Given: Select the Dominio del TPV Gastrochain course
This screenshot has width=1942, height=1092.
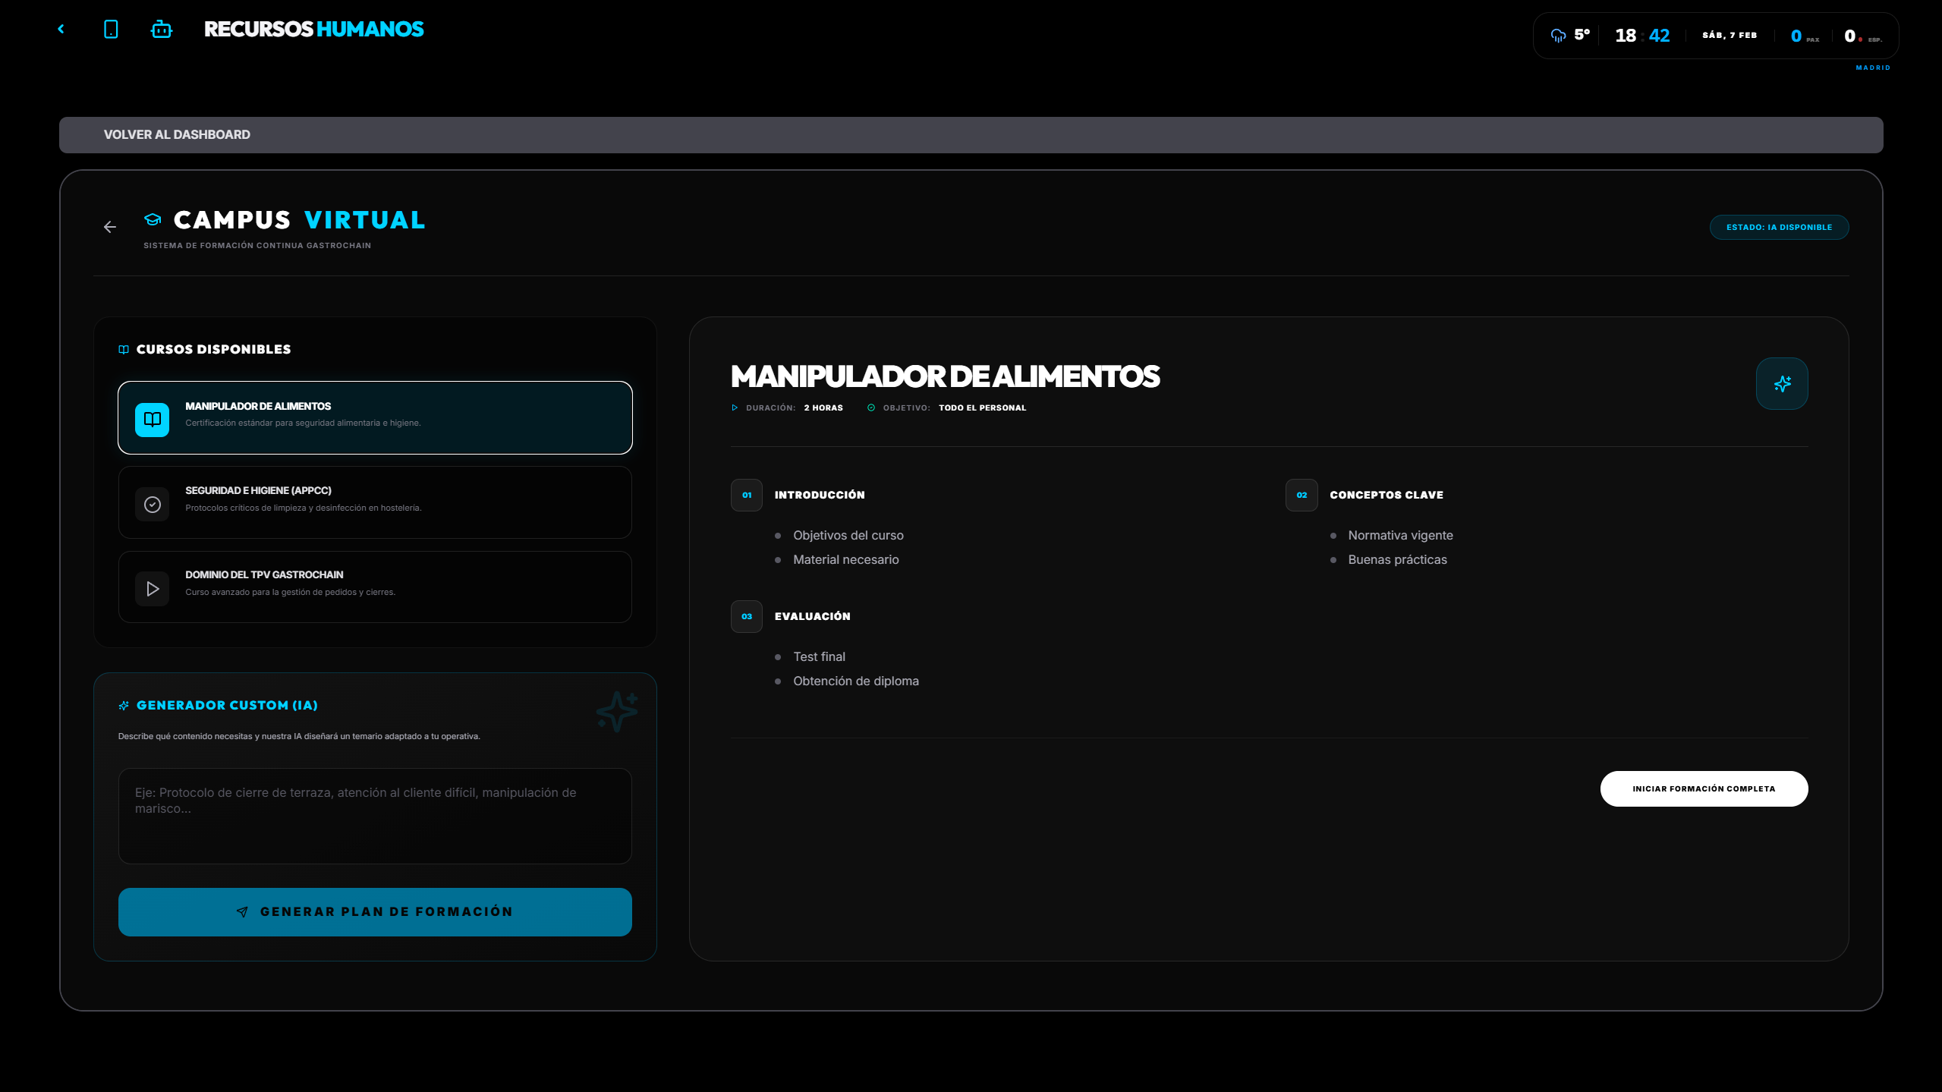Looking at the screenshot, I should coord(375,587).
